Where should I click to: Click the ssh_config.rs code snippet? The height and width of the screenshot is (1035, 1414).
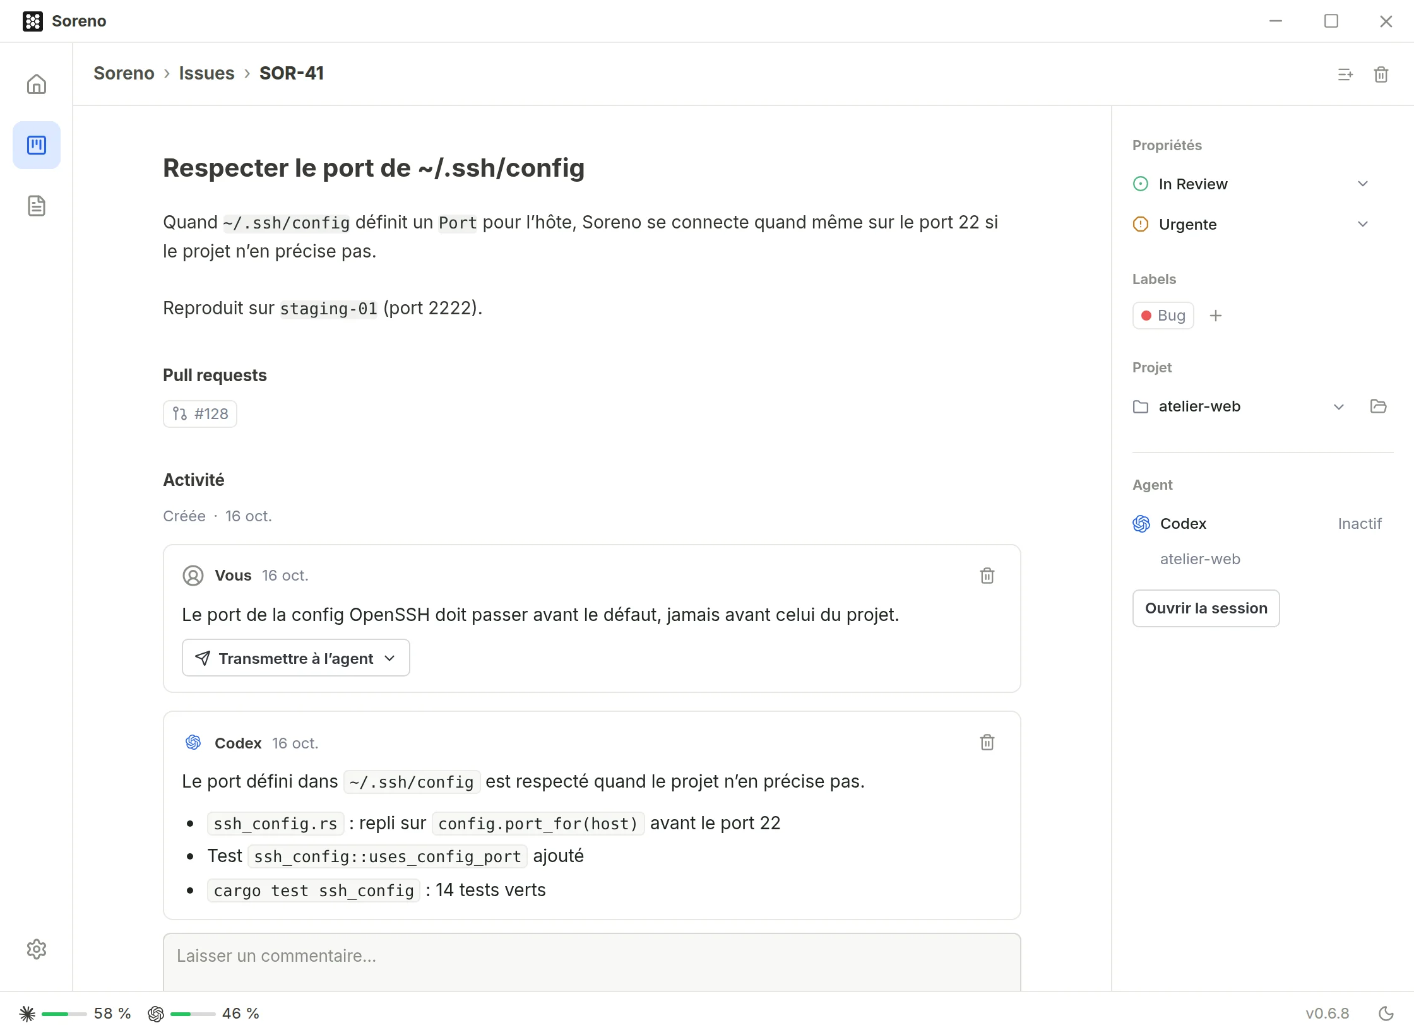[x=275, y=824]
